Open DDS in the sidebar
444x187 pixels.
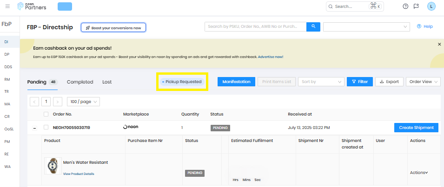pyautogui.click(x=8, y=67)
